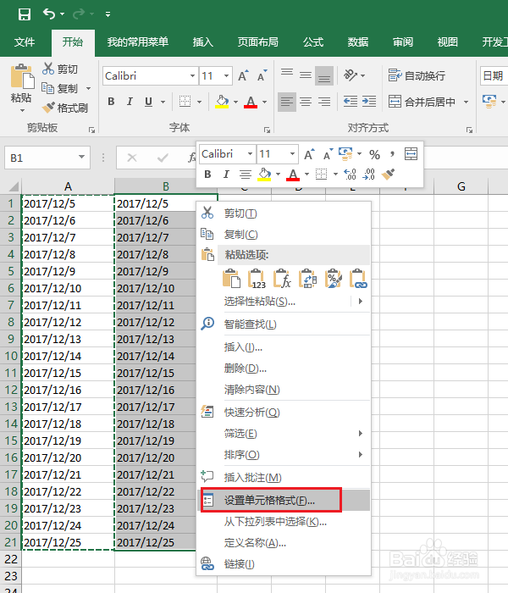Switch to the 公式 tab
Viewport: 508px width, 593px height.
tap(313, 42)
